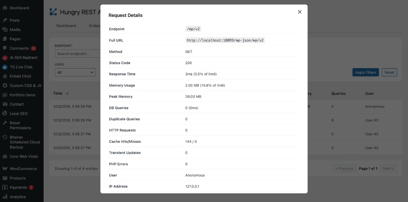
Task: Click the Apply Filters button
Action: click(x=365, y=73)
